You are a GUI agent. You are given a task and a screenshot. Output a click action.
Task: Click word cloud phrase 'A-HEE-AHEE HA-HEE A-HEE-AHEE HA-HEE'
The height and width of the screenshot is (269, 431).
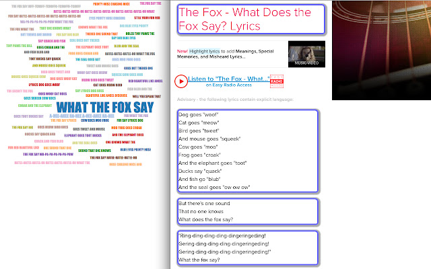pos(81,116)
